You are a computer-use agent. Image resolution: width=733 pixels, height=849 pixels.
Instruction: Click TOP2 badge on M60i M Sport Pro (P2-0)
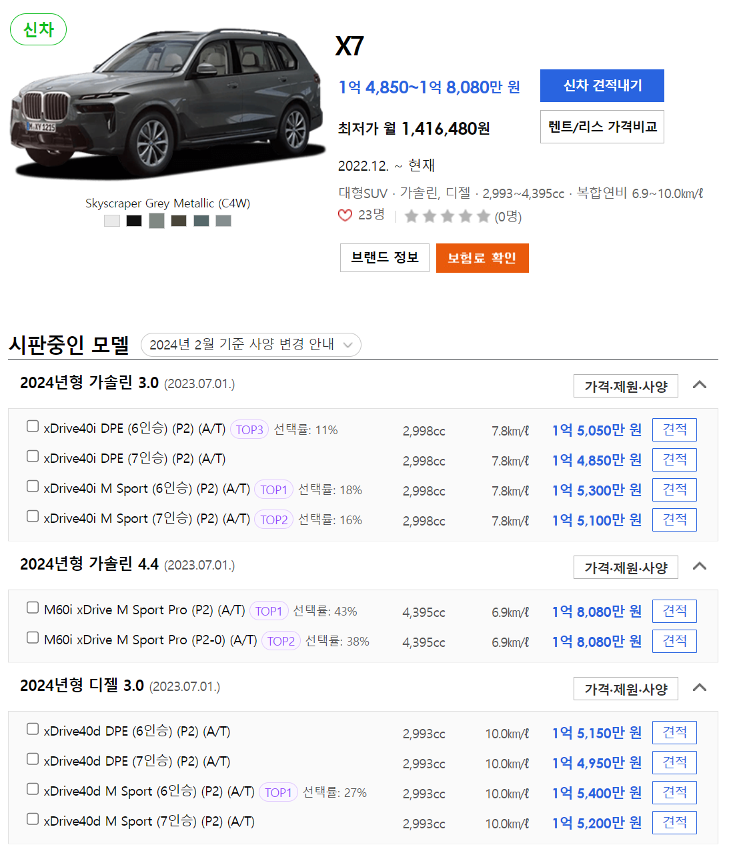click(x=281, y=641)
